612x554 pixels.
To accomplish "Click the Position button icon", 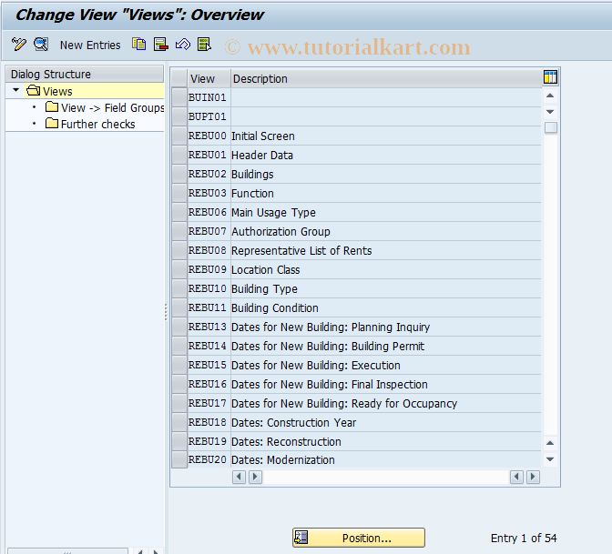I will (x=301, y=538).
